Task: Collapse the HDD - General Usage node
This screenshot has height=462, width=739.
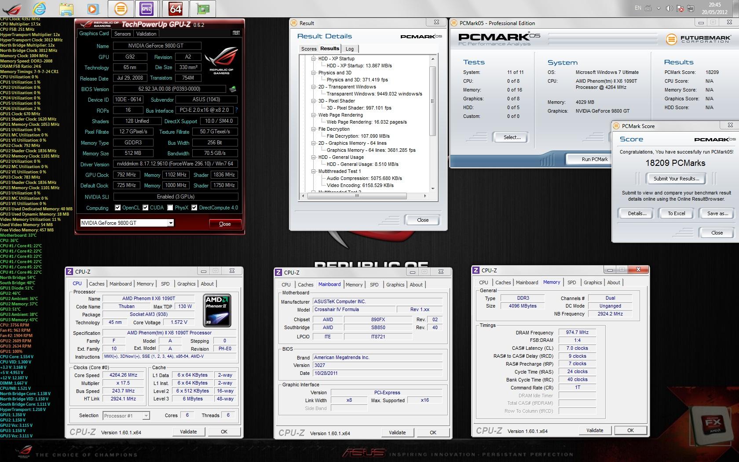Action: click(314, 157)
